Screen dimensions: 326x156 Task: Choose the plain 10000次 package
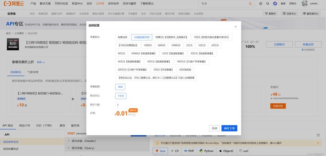176,45
